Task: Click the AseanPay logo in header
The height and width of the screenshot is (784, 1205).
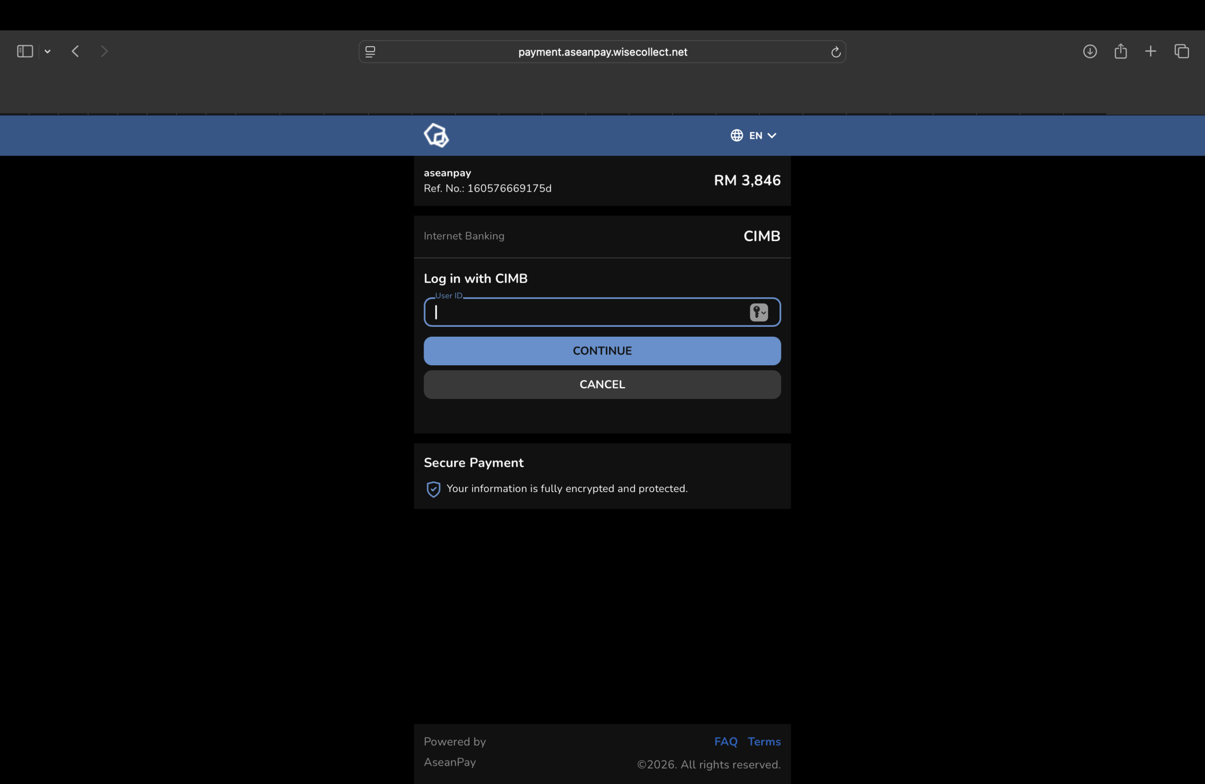Action: click(x=436, y=135)
